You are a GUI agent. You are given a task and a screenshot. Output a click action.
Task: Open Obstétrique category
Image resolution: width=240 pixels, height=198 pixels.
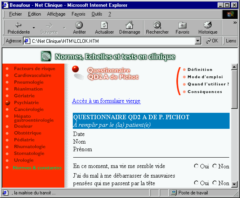[x=28, y=133]
